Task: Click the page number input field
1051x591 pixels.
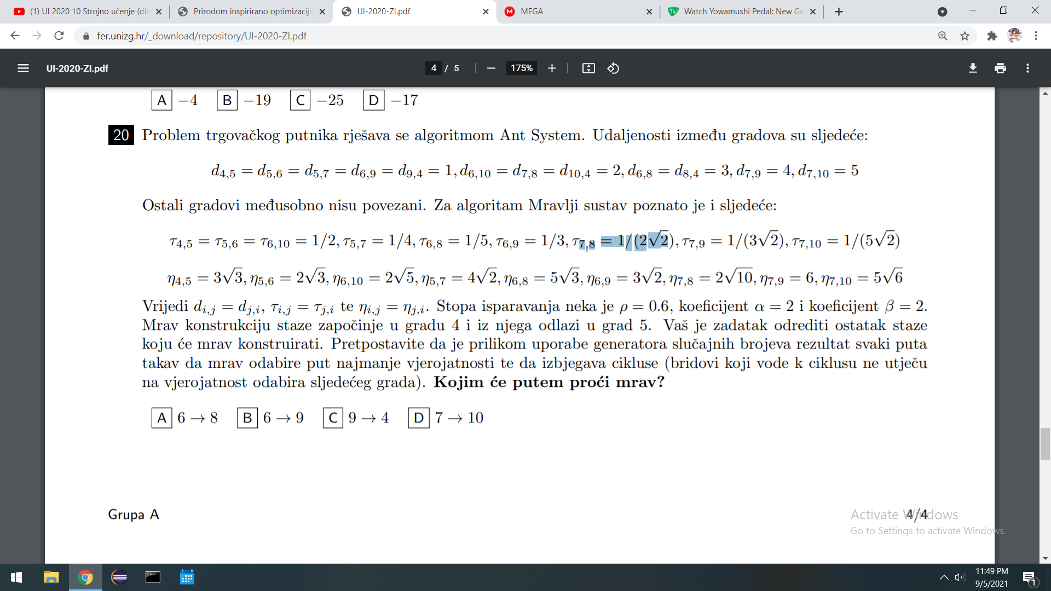Action: [x=434, y=68]
